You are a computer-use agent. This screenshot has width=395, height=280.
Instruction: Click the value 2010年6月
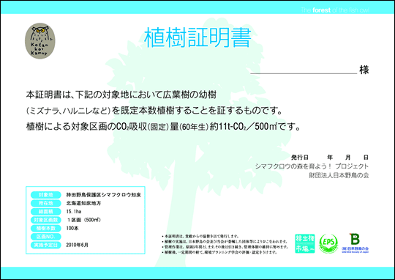click(77, 245)
